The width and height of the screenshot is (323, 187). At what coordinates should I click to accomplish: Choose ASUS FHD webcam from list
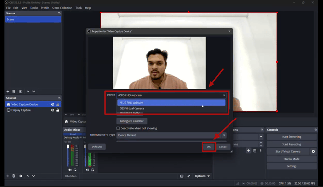pyautogui.click(x=171, y=102)
